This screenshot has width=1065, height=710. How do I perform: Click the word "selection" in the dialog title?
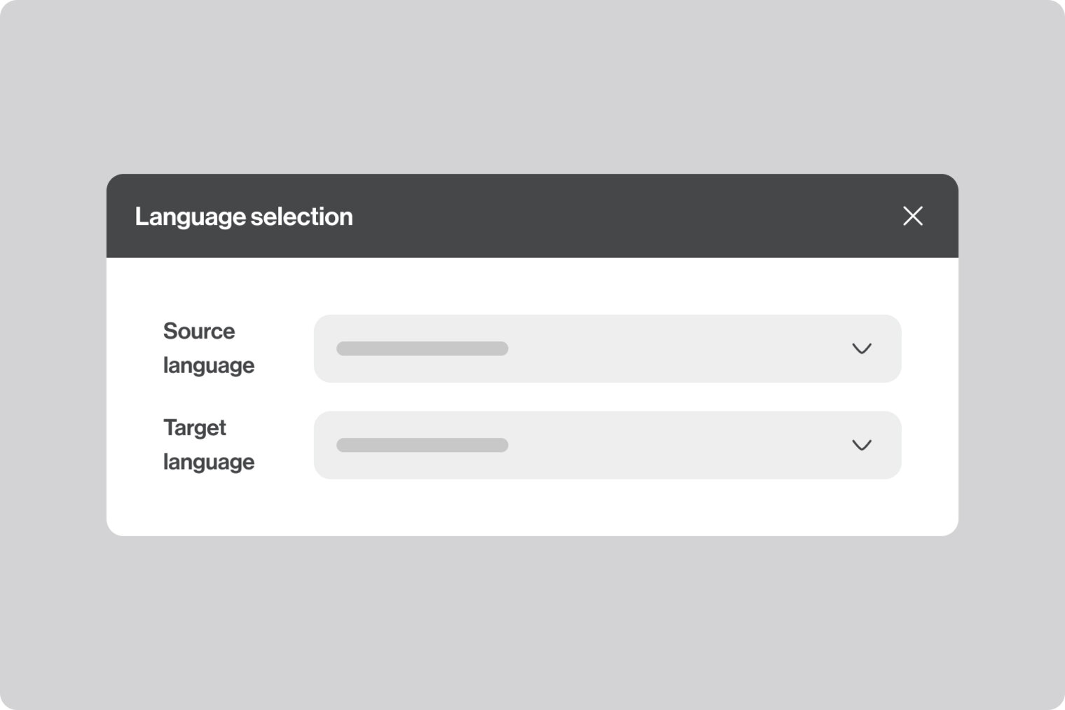coord(301,217)
